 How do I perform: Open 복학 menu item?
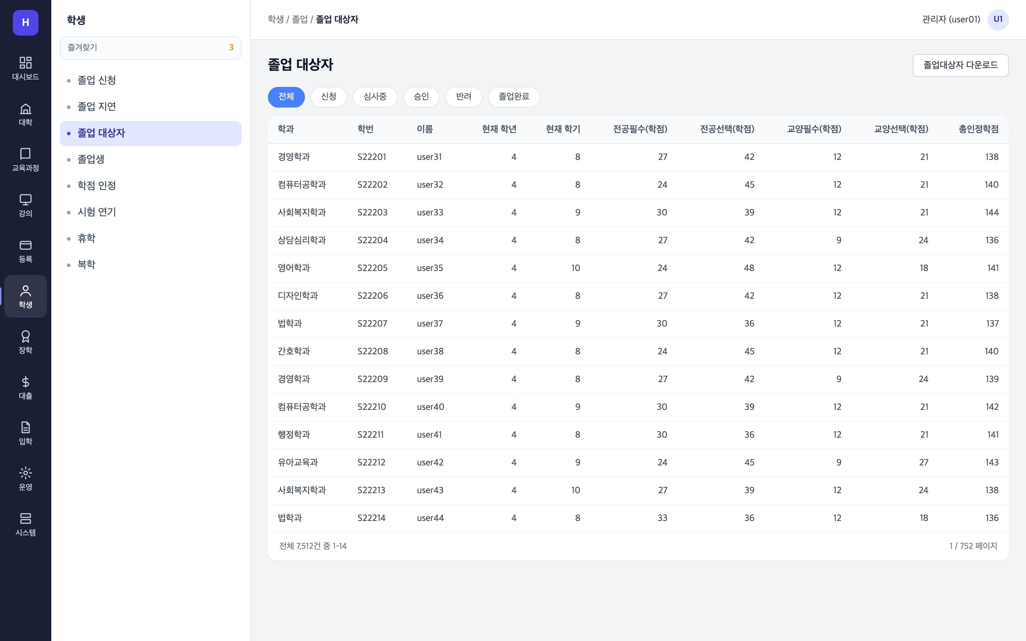(150, 265)
